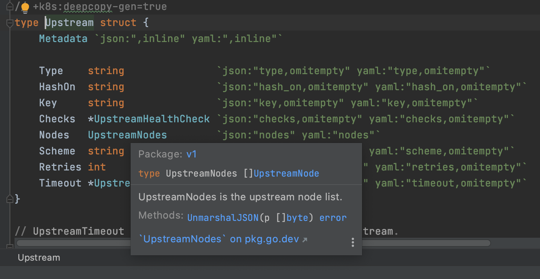Click the hash_on json tag text
The width and height of the screenshot is (540, 279).
pyautogui.click(x=293, y=87)
